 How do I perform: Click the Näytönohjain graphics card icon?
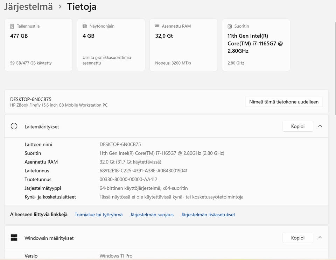pos(85,26)
